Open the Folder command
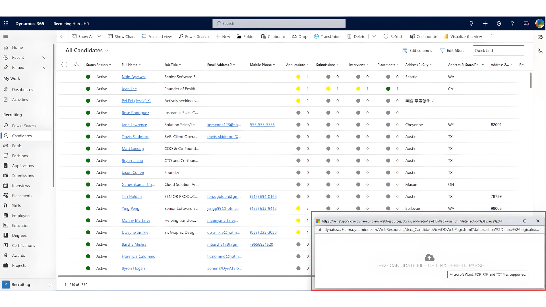 (x=246, y=36)
